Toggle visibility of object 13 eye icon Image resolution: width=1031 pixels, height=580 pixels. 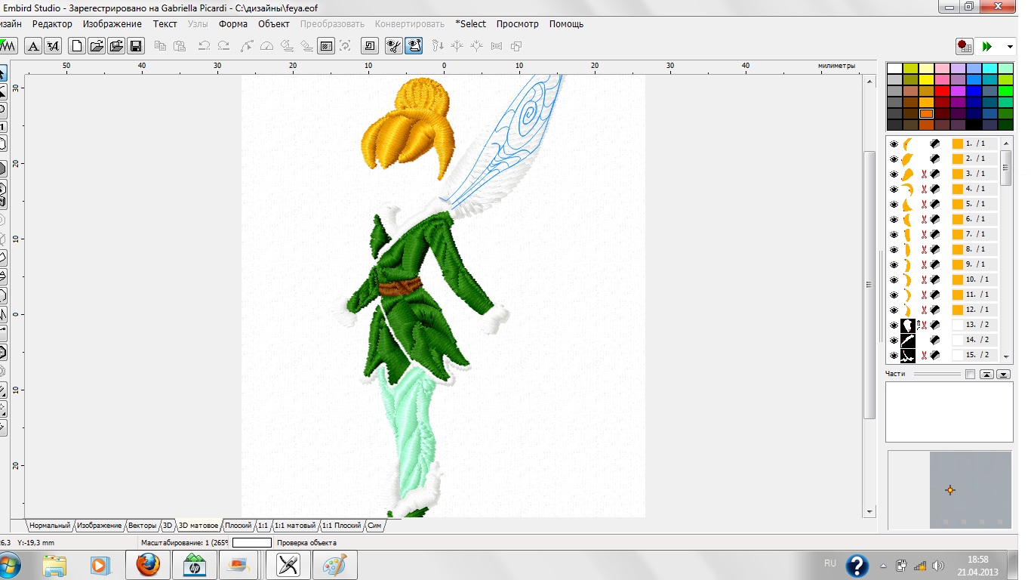(x=894, y=325)
